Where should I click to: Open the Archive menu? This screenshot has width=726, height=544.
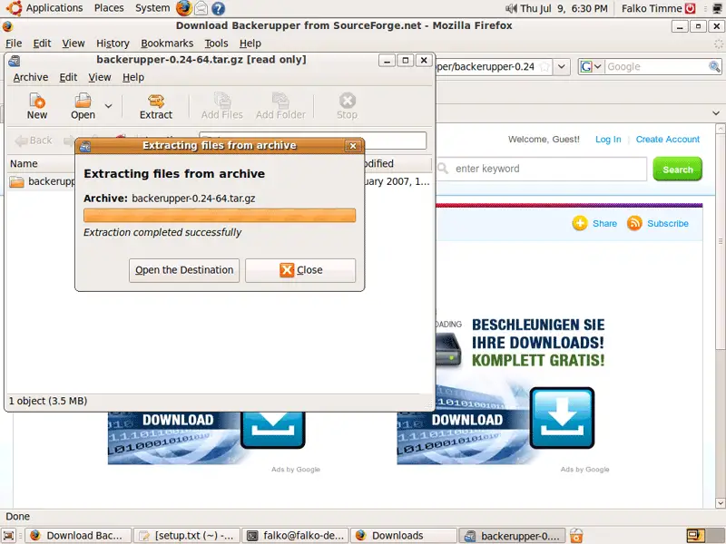click(31, 77)
